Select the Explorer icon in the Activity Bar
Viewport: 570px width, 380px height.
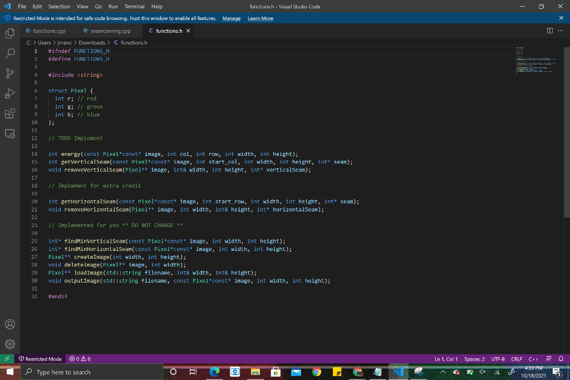9,33
